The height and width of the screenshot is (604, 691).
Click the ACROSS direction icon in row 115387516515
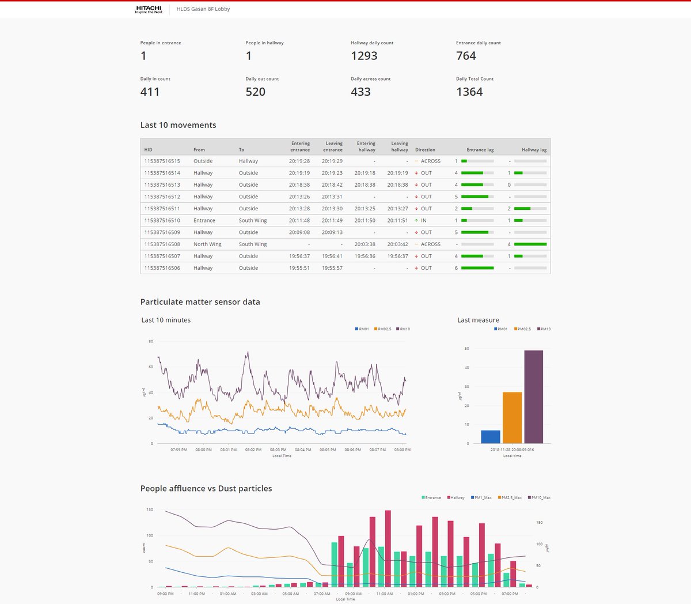(416, 161)
